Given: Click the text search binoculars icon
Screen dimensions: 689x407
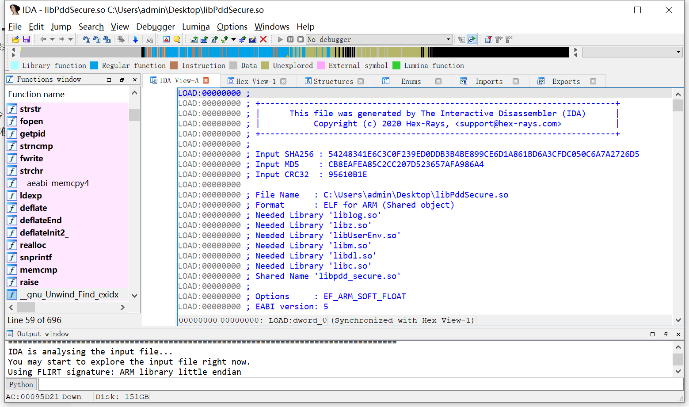Looking at the screenshot, I should point(97,39).
